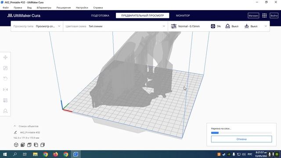Expand the print settings panel chevron
This screenshot has width=281, height=158.
266,26
